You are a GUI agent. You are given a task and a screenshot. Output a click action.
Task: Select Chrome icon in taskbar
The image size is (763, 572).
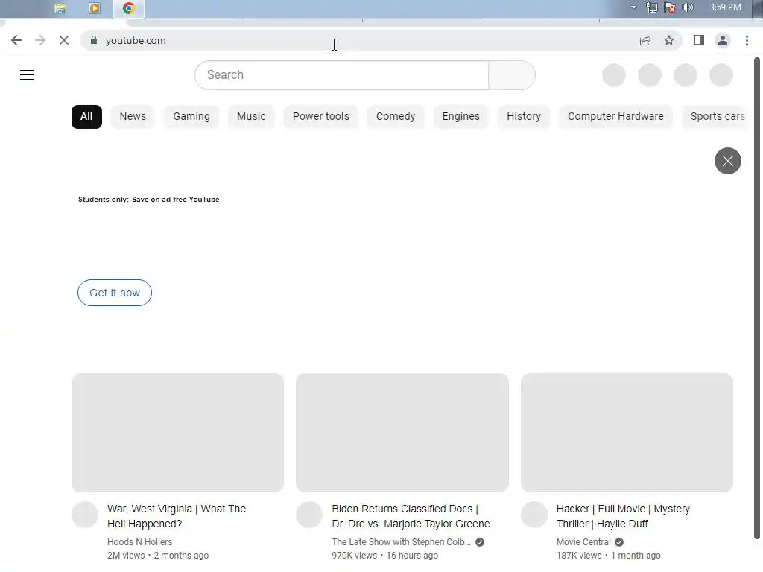click(x=128, y=8)
